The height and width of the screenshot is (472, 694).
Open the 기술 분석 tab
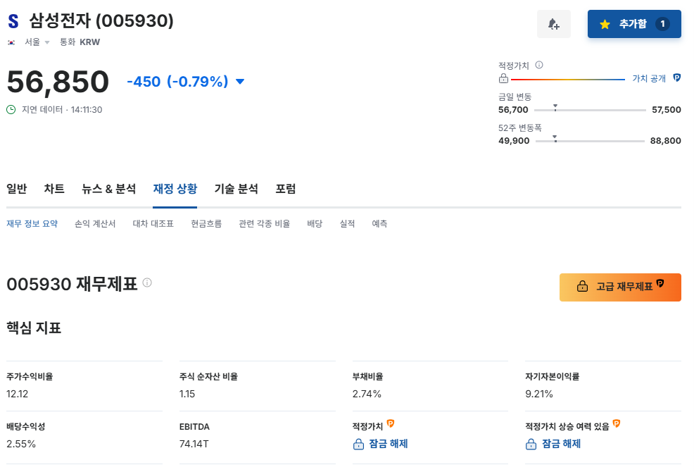(x=236, y=189)
